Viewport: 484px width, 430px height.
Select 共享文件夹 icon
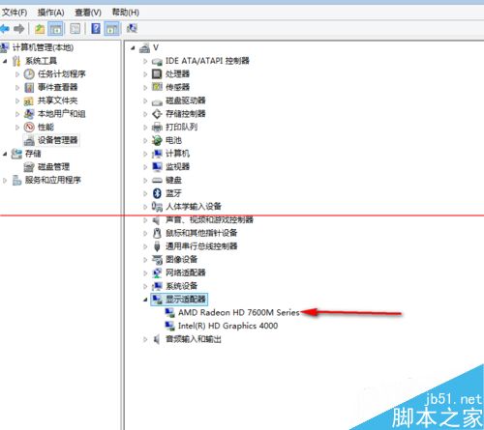pos(29,100)
